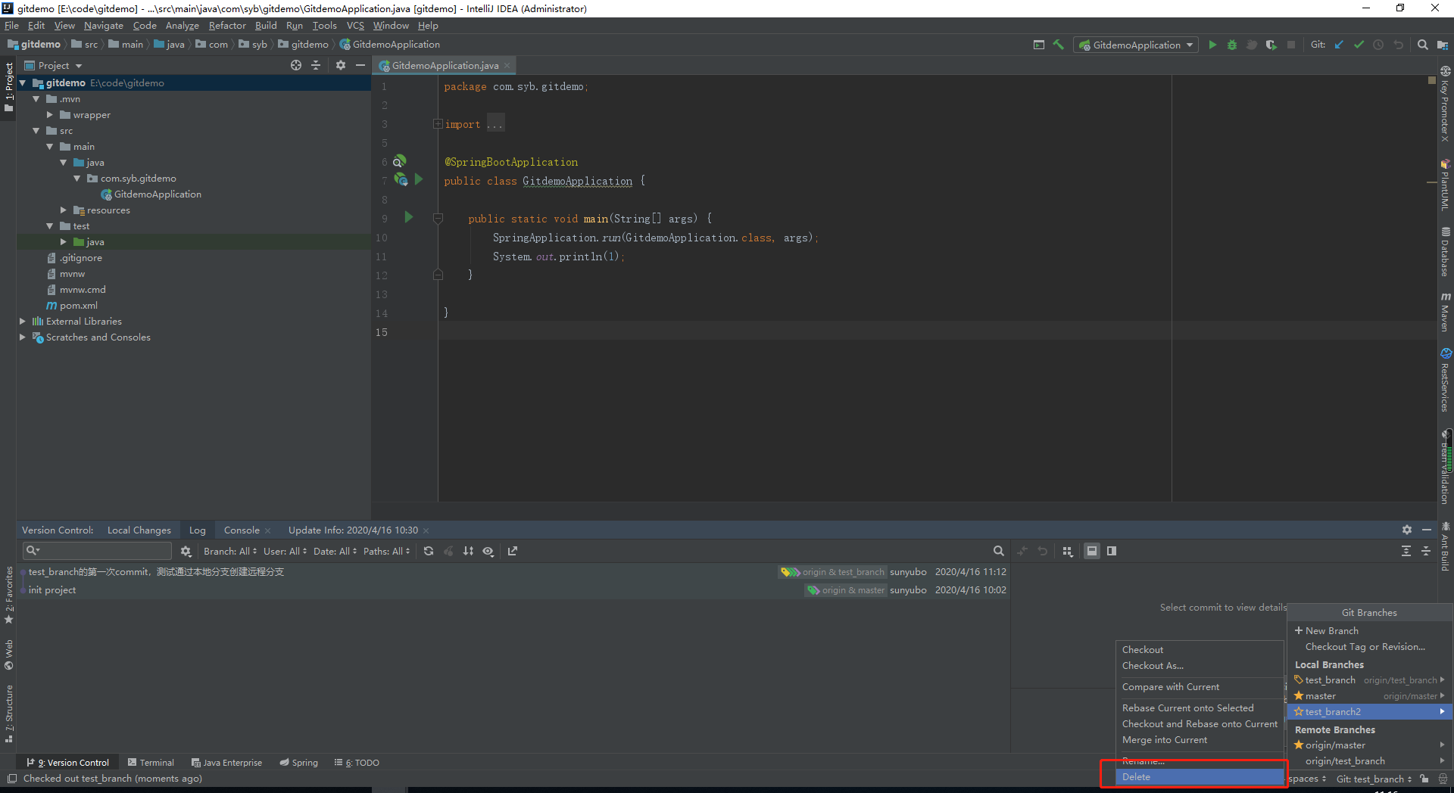Hide the Project tool window

(x=360, y=65)
